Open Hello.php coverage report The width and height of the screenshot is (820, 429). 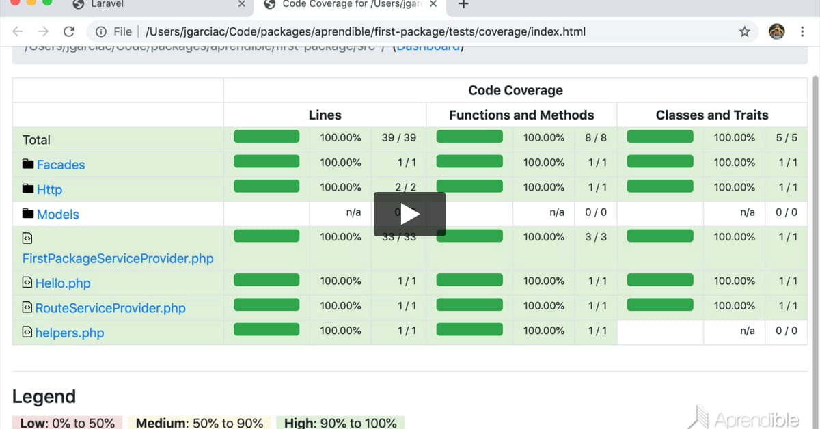[x=63, y=283]
